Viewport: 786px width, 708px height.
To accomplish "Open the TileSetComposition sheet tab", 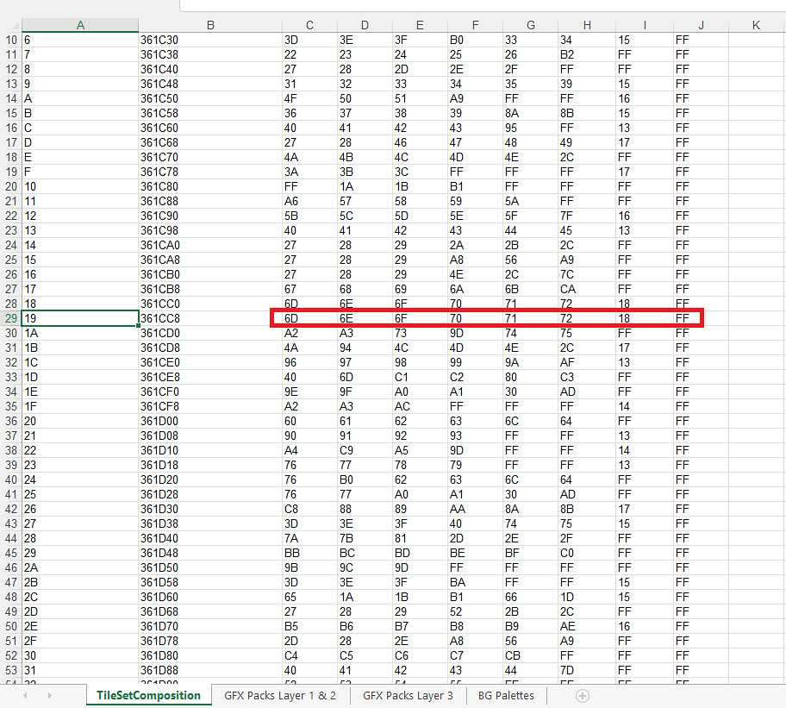I will pyautogui.click(x=148, y=696).
